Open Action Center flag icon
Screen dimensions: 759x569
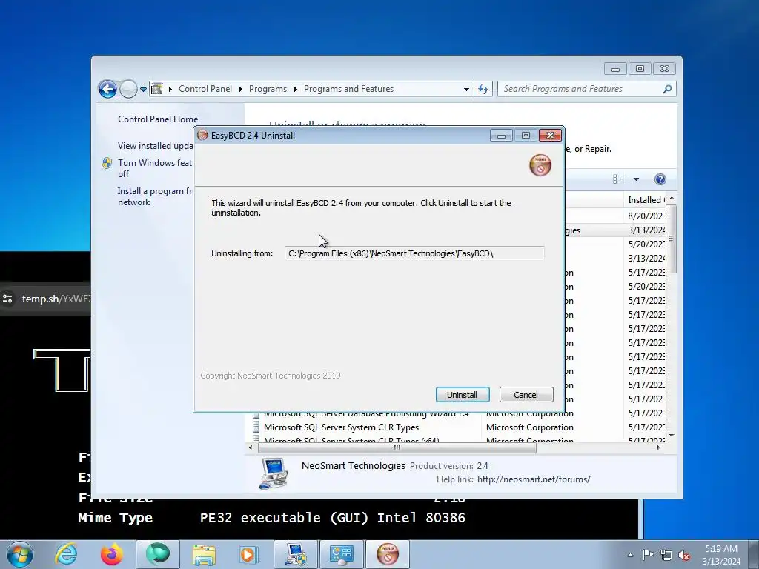pos(648,555)
